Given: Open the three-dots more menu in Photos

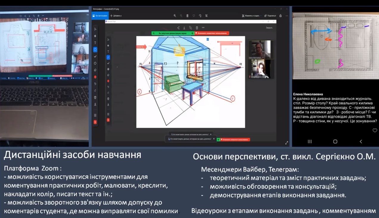Looking at the screenshot, I should (x=287, y=15).
